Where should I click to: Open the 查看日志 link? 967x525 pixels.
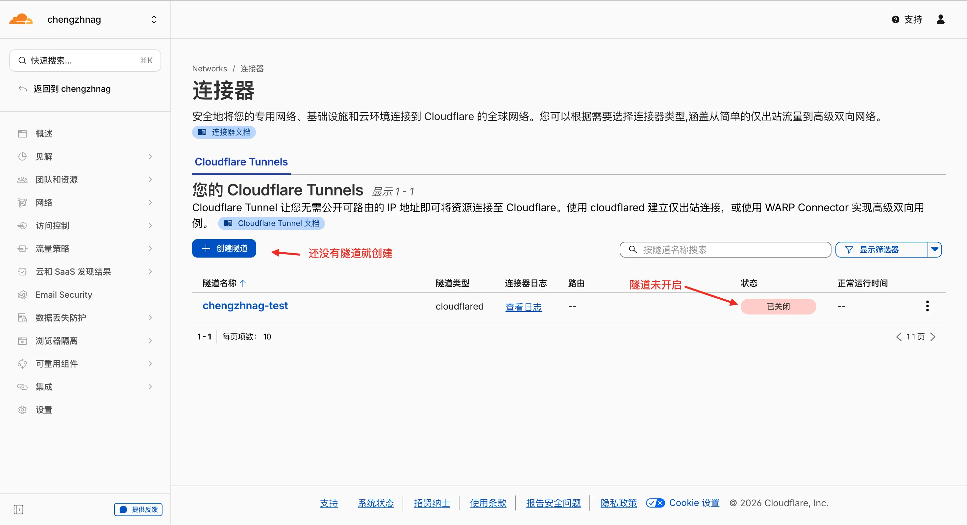pos(523,307)
